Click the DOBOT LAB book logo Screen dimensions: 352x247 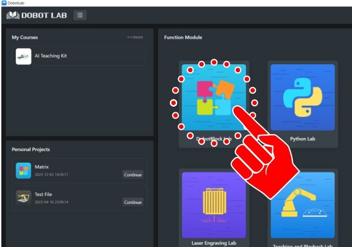coord(13,15)
